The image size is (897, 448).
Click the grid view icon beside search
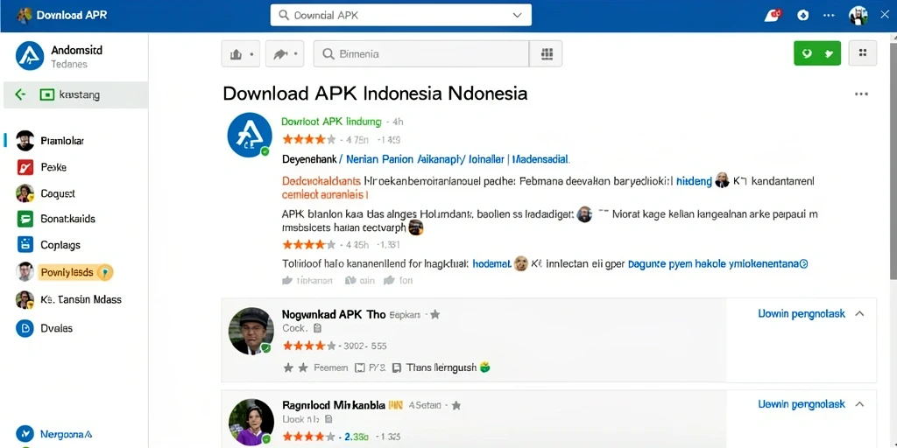click(547, 54)
